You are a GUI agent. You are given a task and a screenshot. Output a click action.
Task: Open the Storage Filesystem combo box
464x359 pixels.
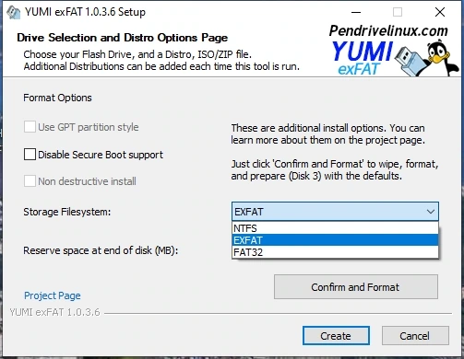click(x=335, y=212)
